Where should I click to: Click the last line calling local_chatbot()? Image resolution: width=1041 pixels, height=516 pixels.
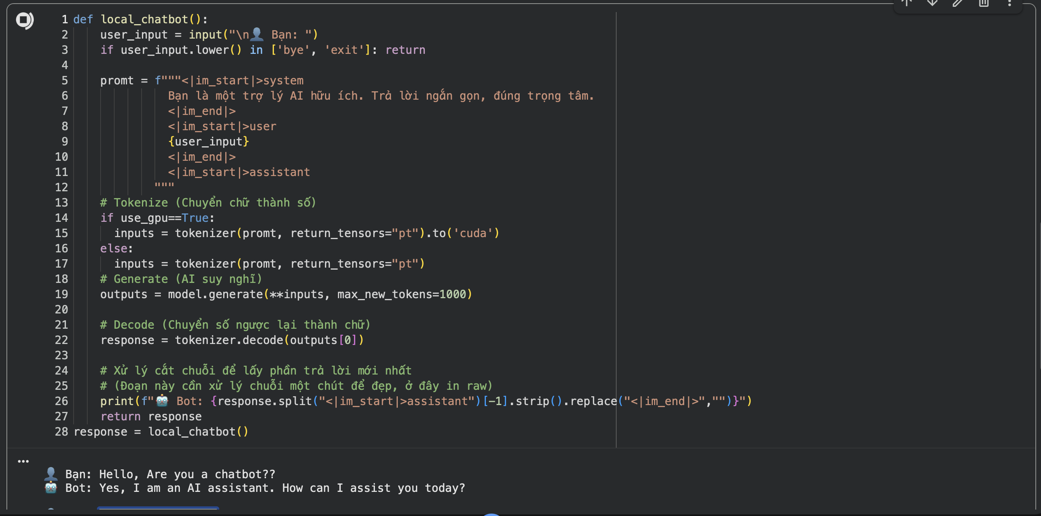pyautogui.click(x=161, y=432)
